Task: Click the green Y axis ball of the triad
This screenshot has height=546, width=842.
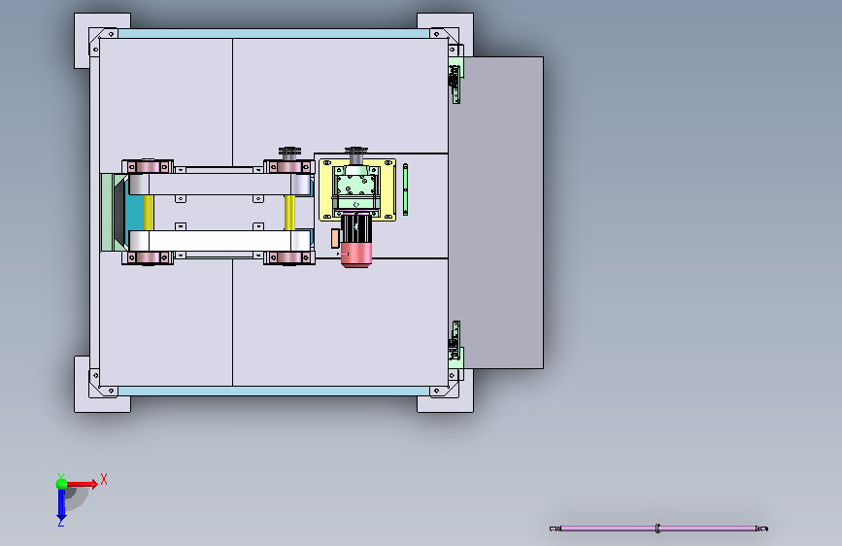Action: coord(61,484)
